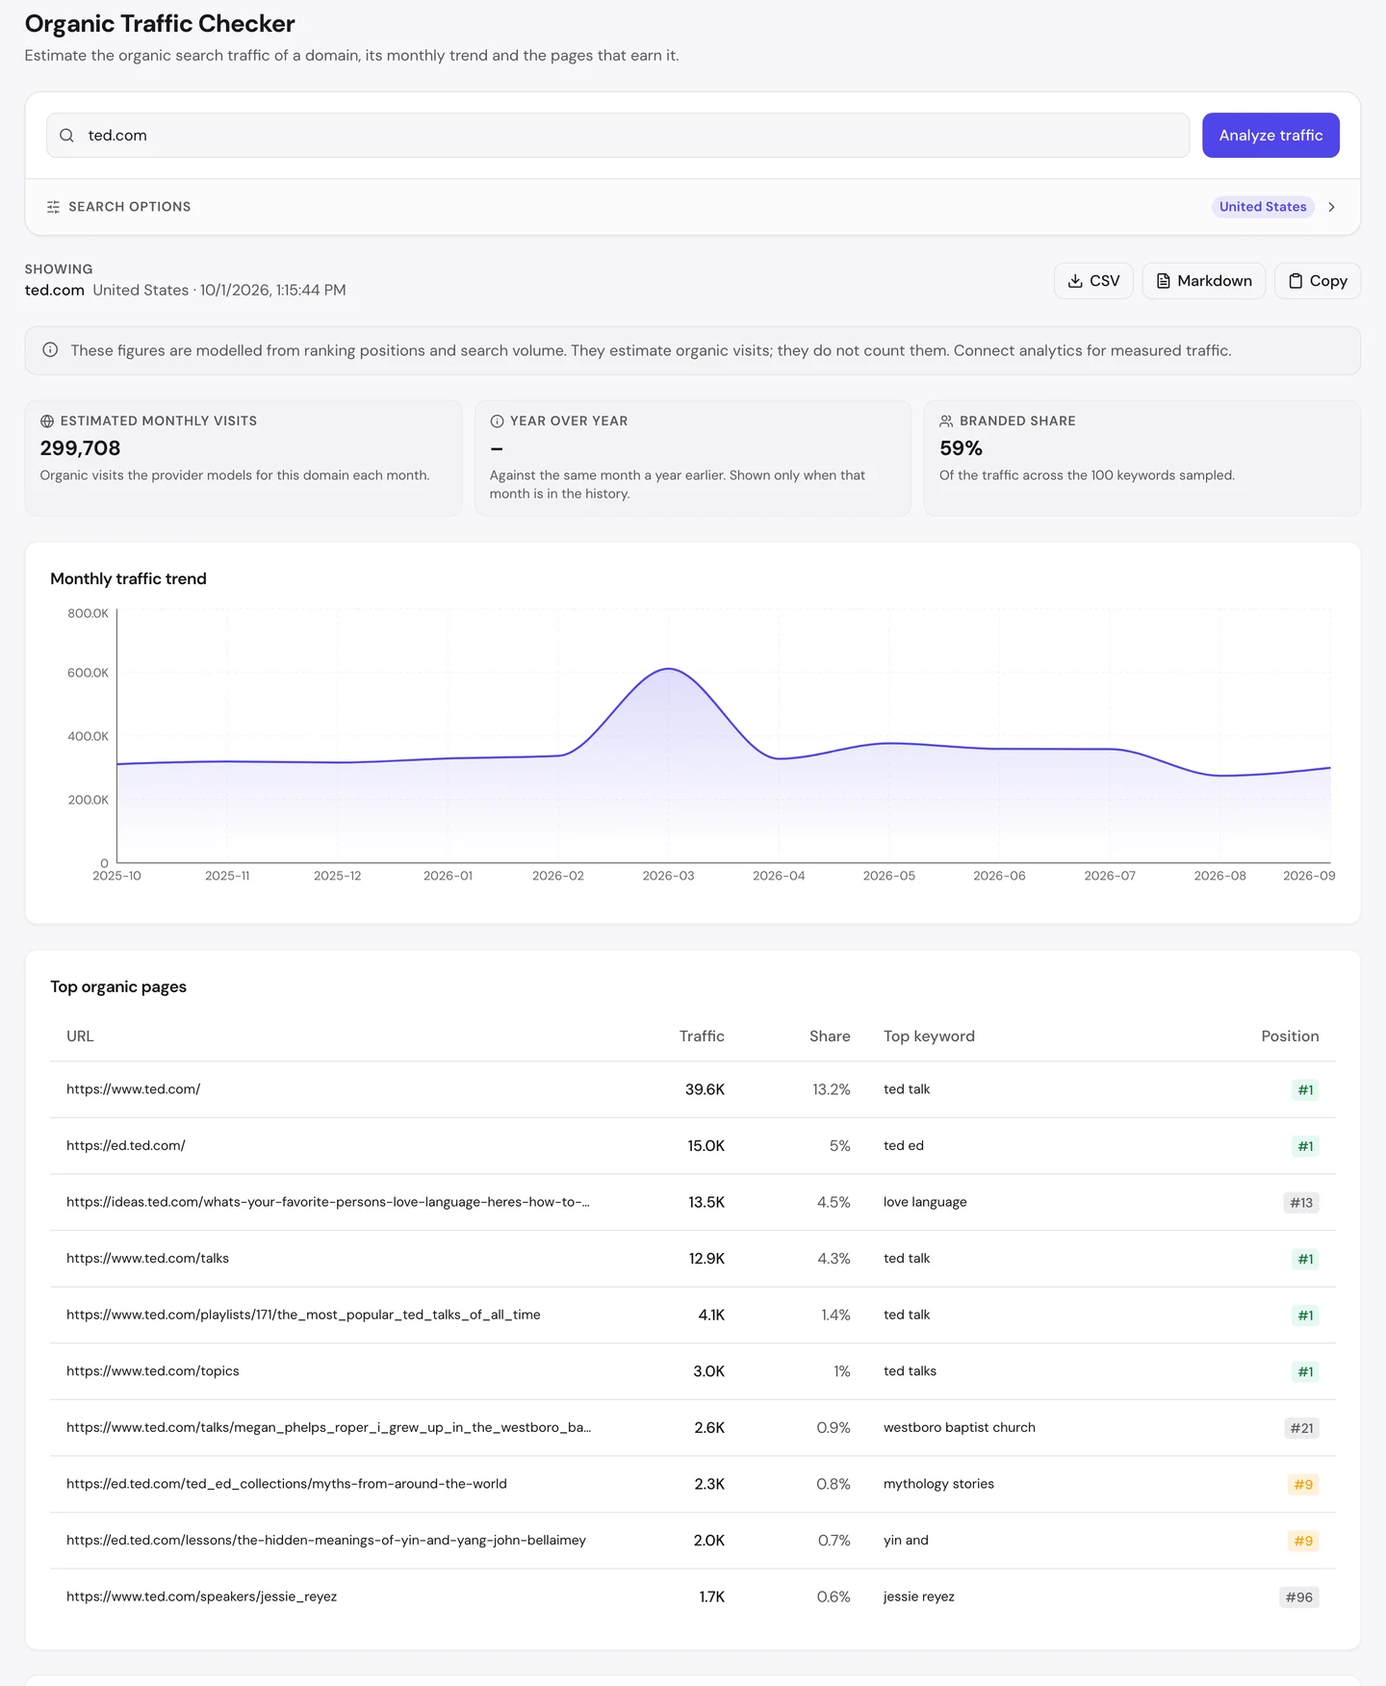Image resolution: width=1386 pixels, height=1686 pixels.
Task: Click the URL column header
Action: coord(80,1036)
